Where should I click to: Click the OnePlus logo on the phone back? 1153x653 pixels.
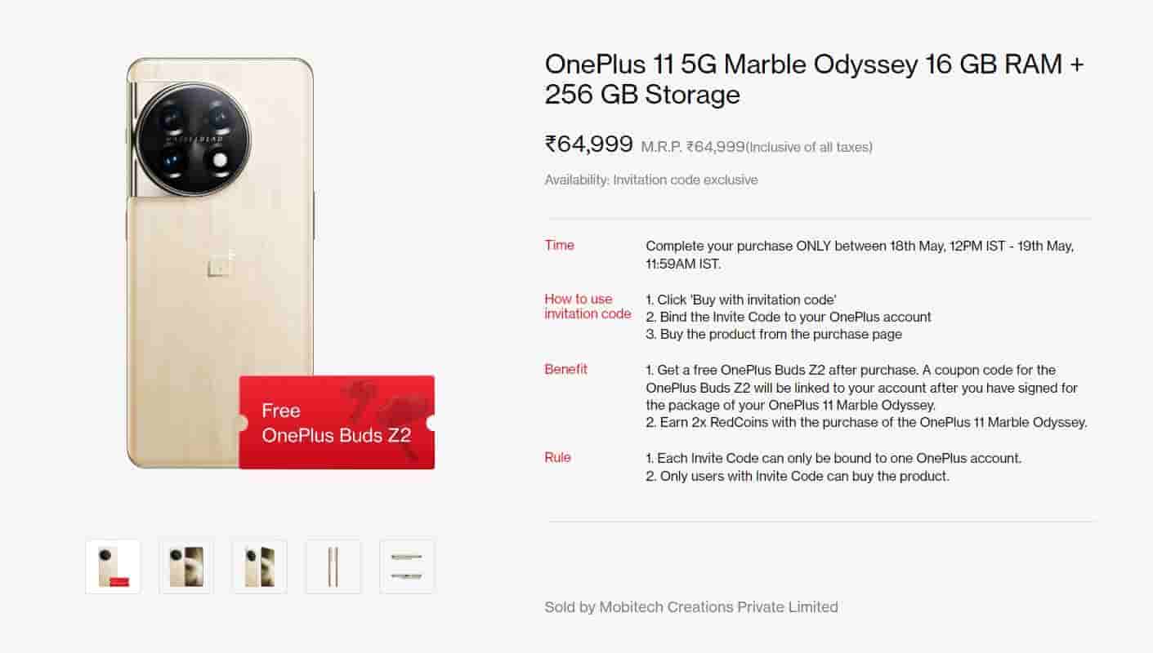pyautogui.click(x=219, y=262)
